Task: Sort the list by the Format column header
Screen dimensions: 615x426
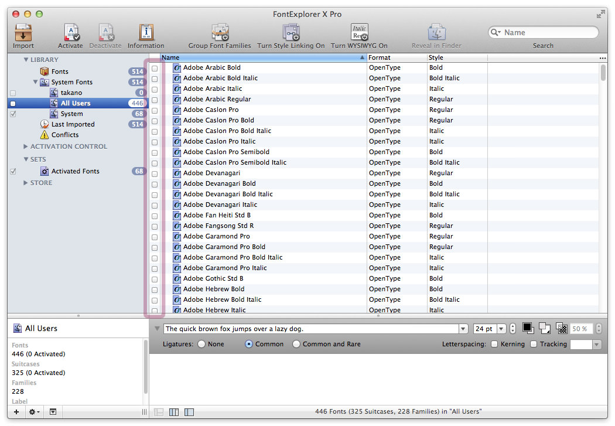Action: coord(397,57)
